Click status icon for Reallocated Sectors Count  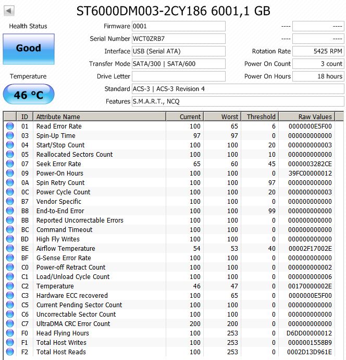click(10, 154)
